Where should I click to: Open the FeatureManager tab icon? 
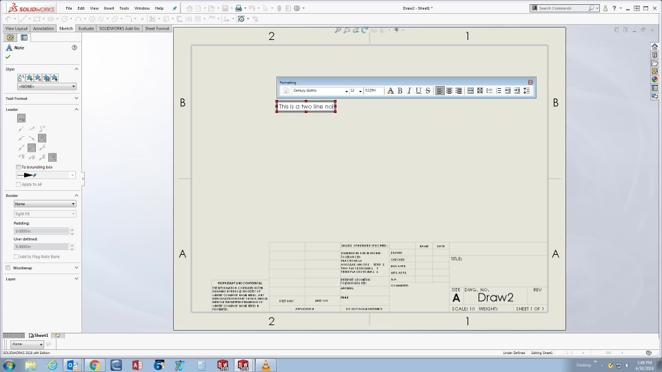[10, 37]
